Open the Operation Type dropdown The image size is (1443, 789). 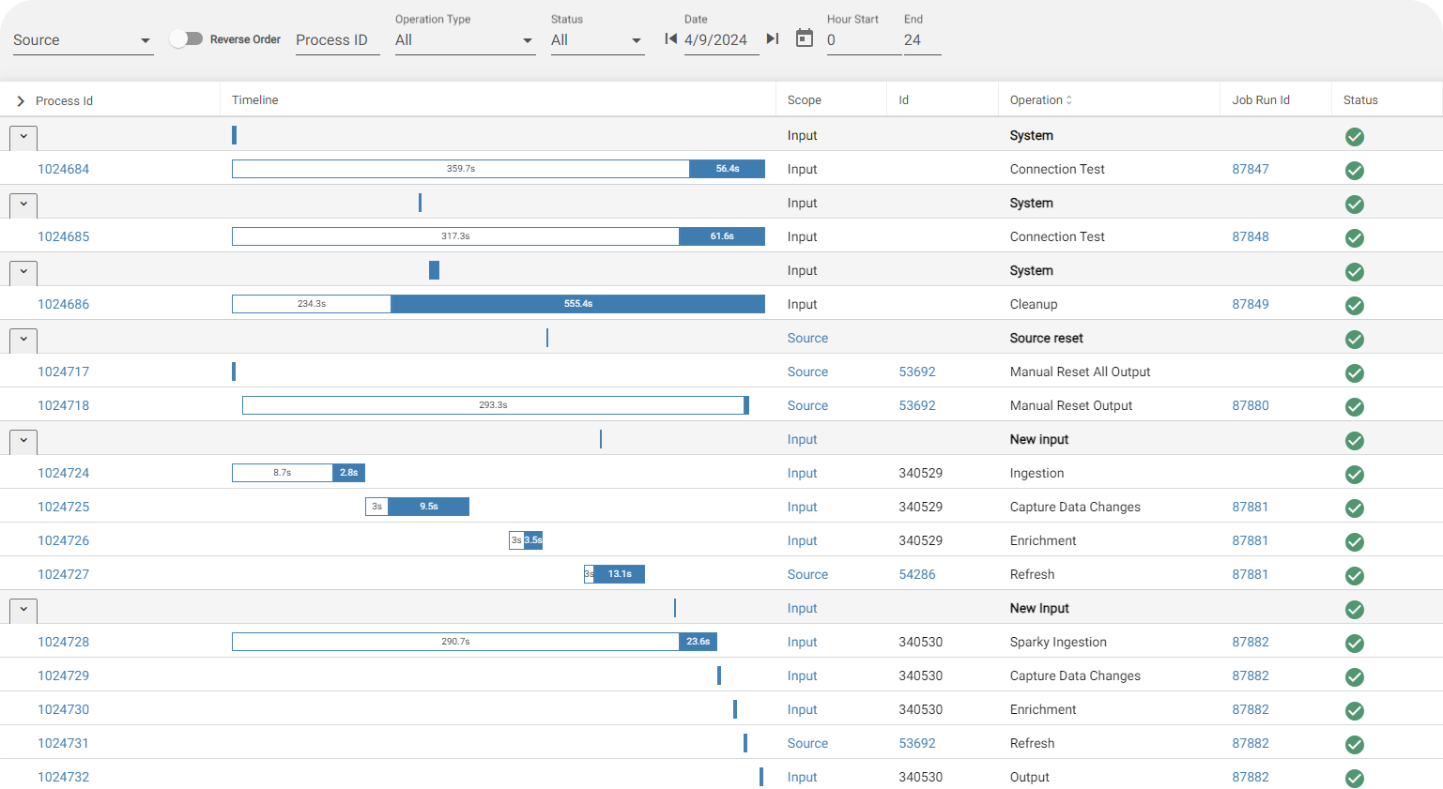pos(465,40)
